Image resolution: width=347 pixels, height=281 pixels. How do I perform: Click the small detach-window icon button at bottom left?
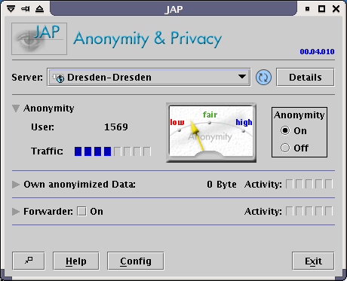click(x=29, y=261)
